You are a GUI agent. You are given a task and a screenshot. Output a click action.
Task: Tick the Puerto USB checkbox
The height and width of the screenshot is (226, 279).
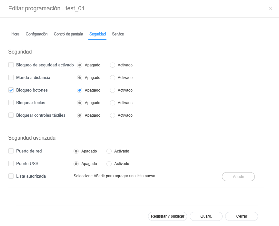[11, 163]
